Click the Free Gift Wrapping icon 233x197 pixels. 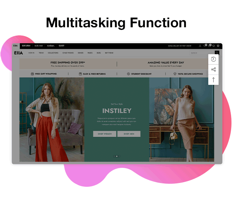pos(33,74)
